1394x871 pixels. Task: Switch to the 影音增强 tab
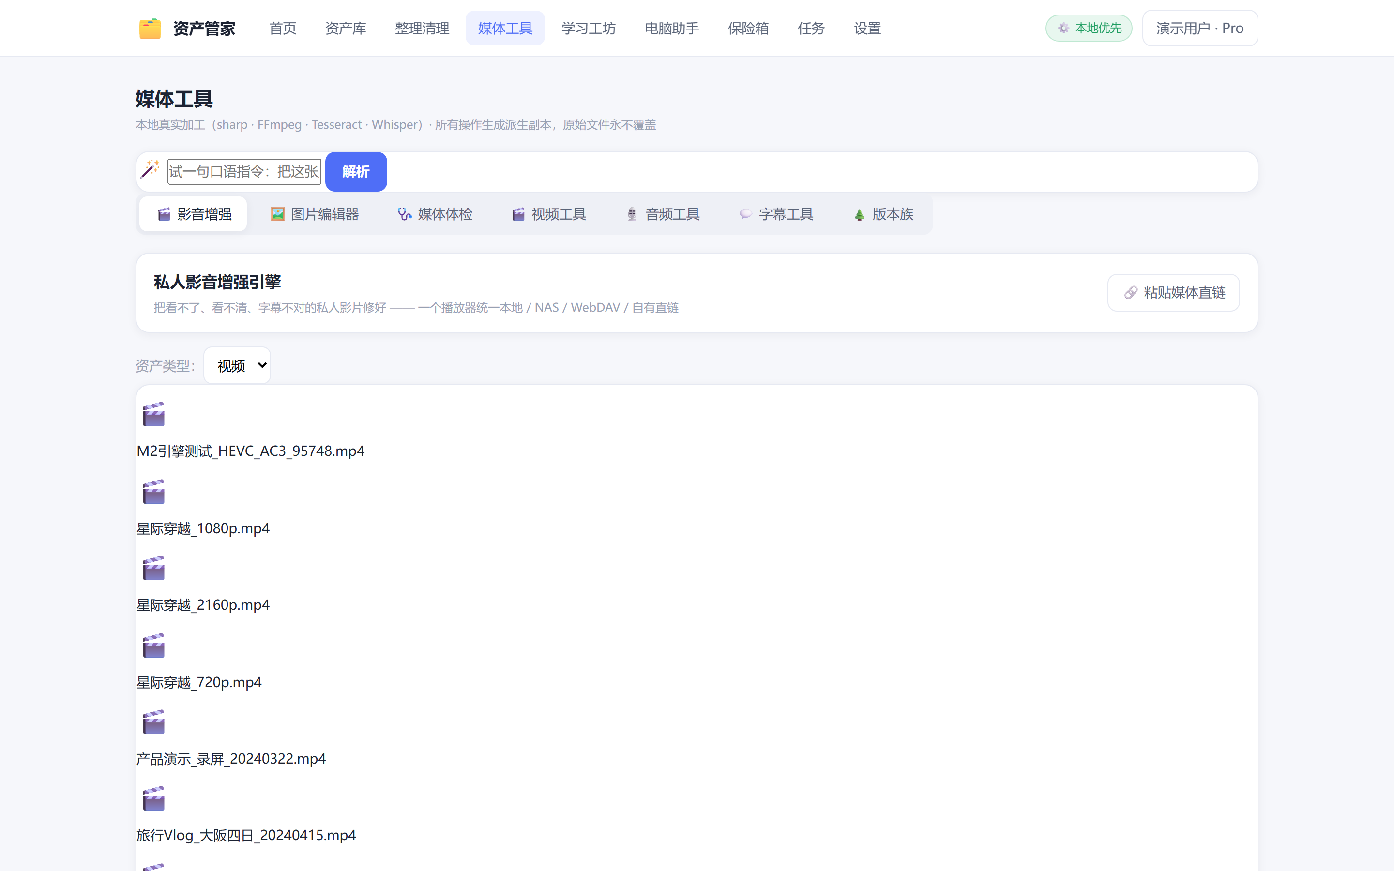tap(194, 214)
